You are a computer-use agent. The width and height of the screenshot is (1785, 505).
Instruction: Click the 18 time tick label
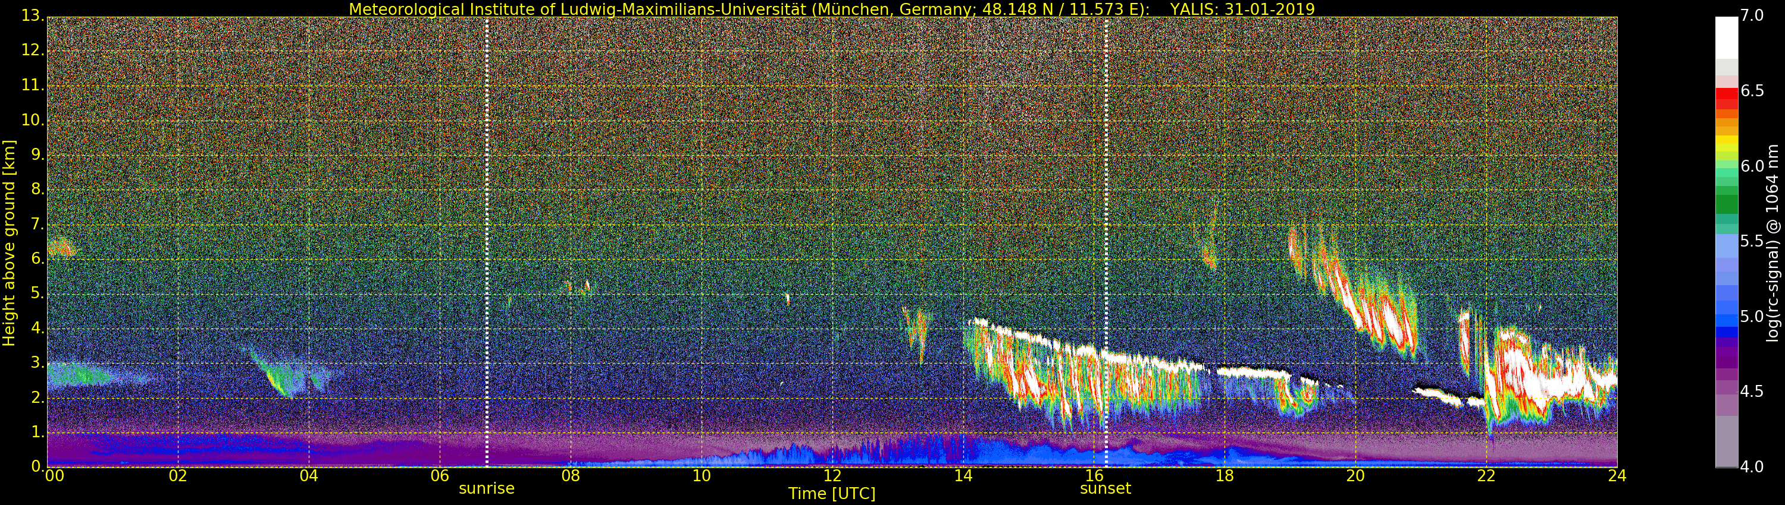point(1225,476)
